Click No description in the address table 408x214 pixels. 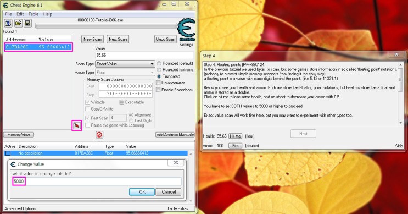[30, 153]
